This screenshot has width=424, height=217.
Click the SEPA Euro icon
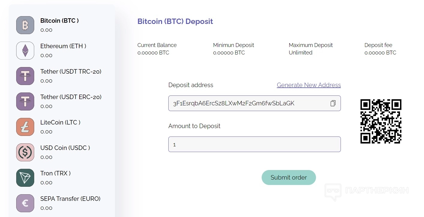coord(25,203)
